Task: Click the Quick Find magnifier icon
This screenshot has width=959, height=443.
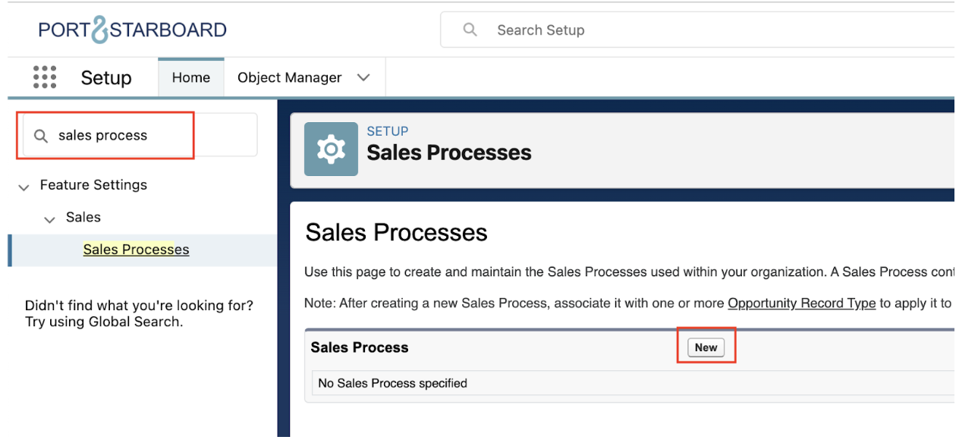Action: (41, 136)
